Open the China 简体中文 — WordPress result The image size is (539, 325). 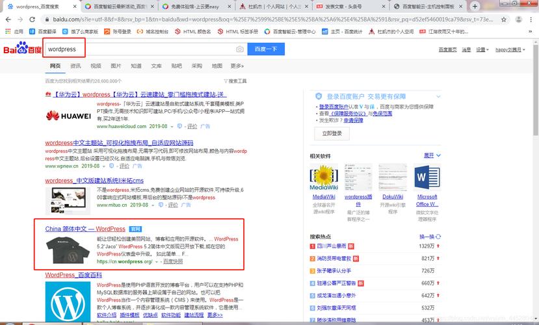pos(85,229)
